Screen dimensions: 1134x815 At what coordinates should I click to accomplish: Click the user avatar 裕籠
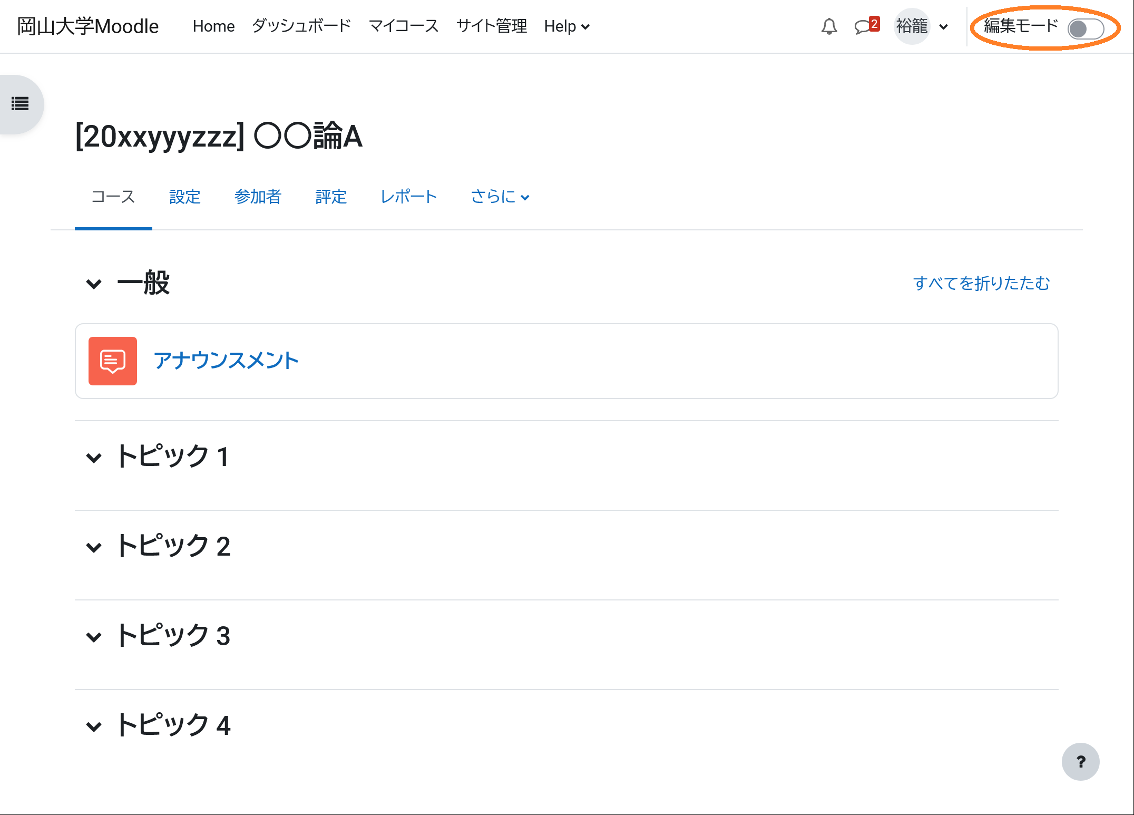click(912, 26)
